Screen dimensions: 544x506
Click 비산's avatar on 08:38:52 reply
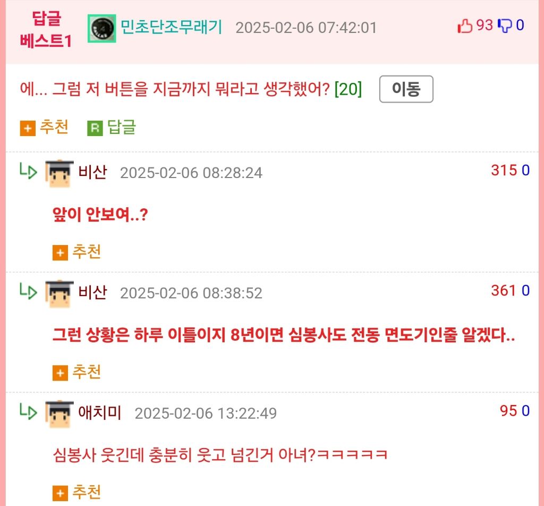(59, 294)
